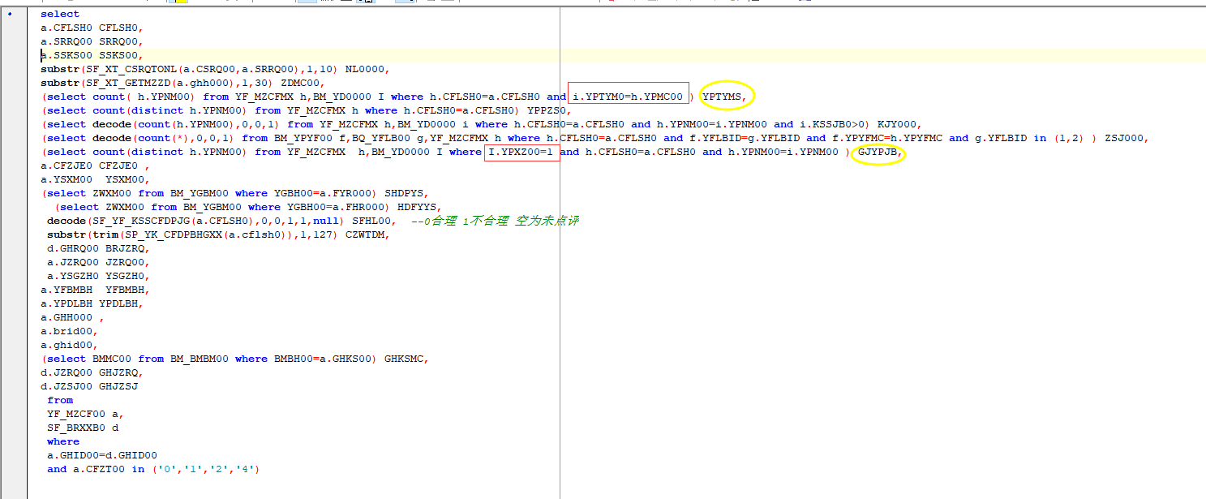Click the line 'd.JZRQ00 GHJZRQ,'
The height and width of the screenshot is (499, 1206).
pyautogui.click(x=92, y=372)
